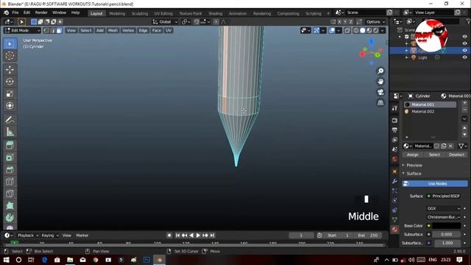Select the Select Box tool
The height and width of the screenshot is (265, 471).
click(10, 44)
